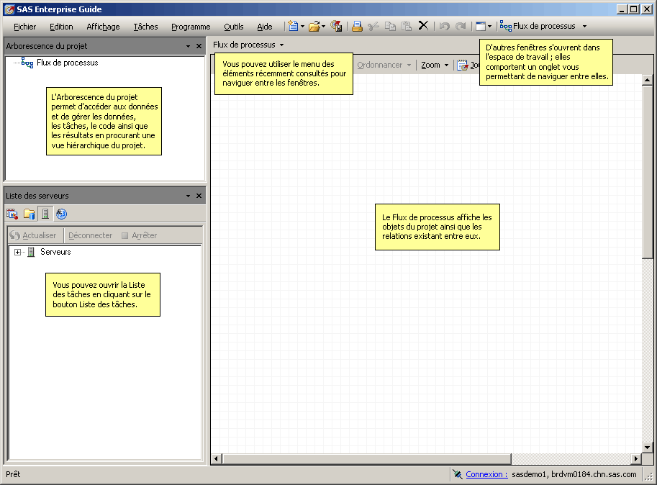
Task: Click the Flux de processus toolbar button
Action: [x=538, y=26]
